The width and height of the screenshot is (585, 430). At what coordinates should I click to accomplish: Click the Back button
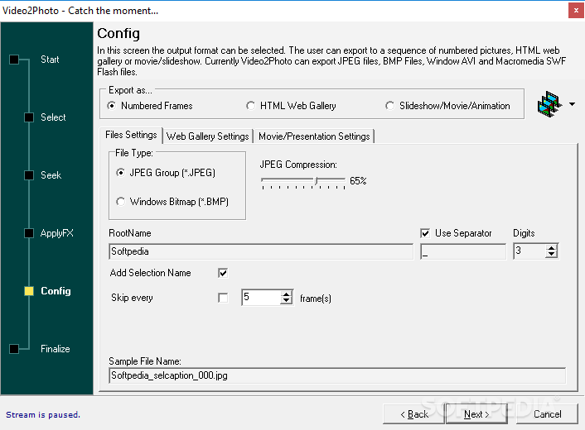[x=413, y=414]
